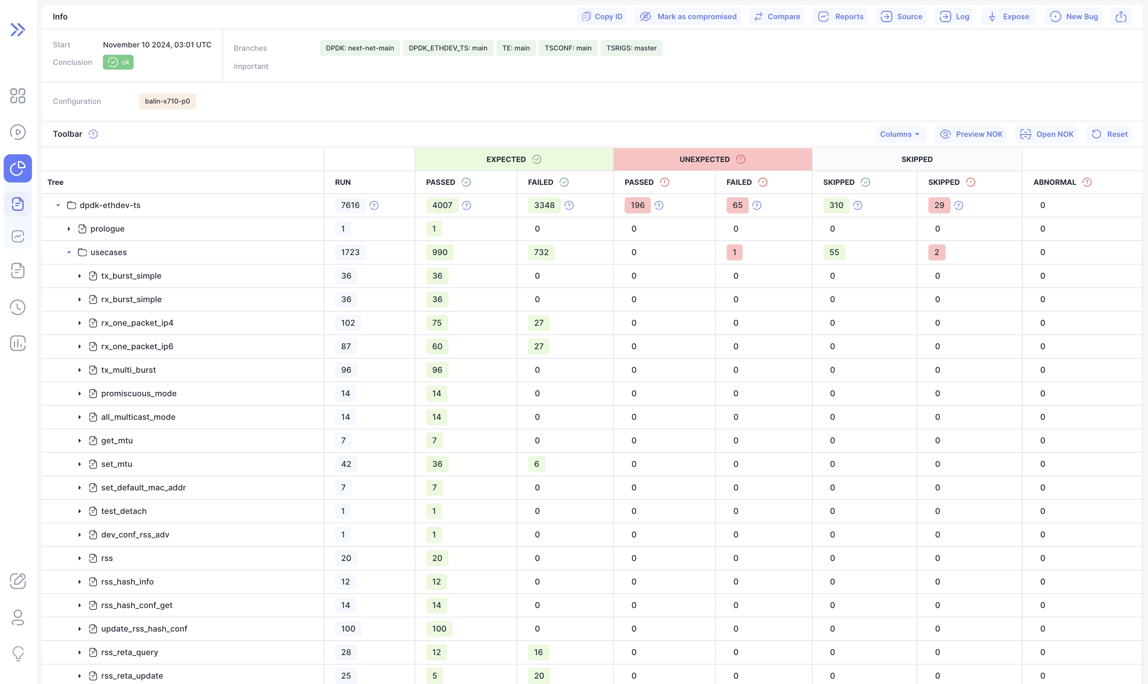Viewport: 1148px width, 684px height.
Task: Click the Toolbar help question icon
Action: 93,134
